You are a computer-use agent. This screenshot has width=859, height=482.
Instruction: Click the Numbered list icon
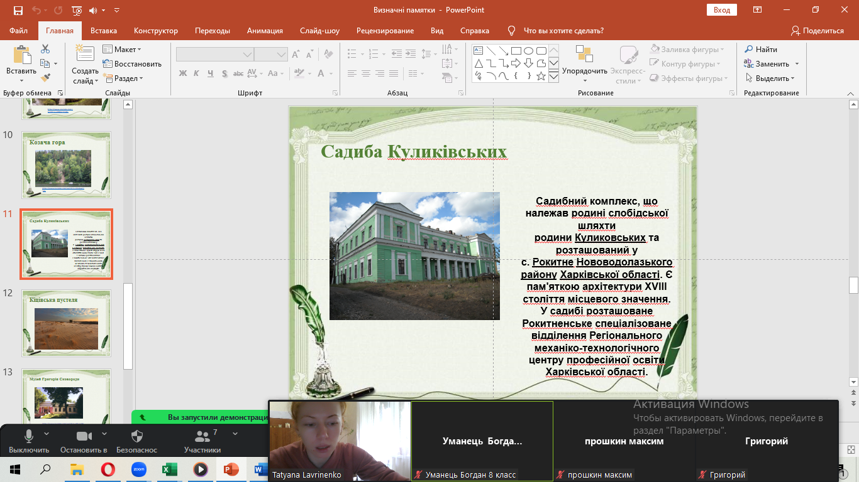pos(374,55)
